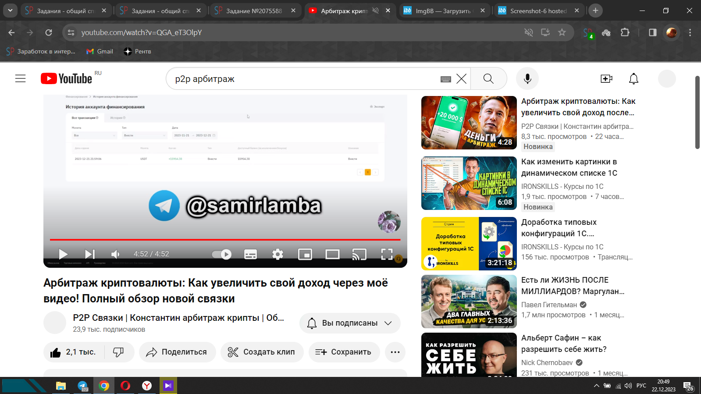This screenshot has height=394, width=701.
Task: Skip to the next video
Action: click(x=89, y=254)
